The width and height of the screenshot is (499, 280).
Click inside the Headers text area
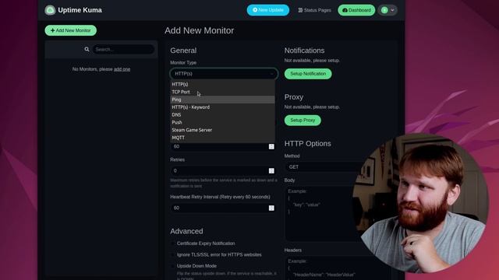(x=338, y=268)
